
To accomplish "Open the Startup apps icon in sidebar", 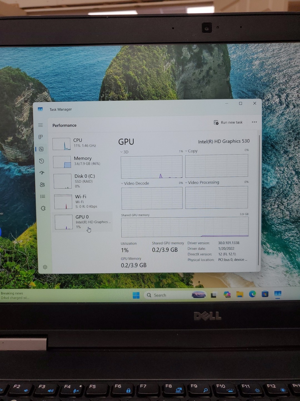I will [x=42, y=173].
